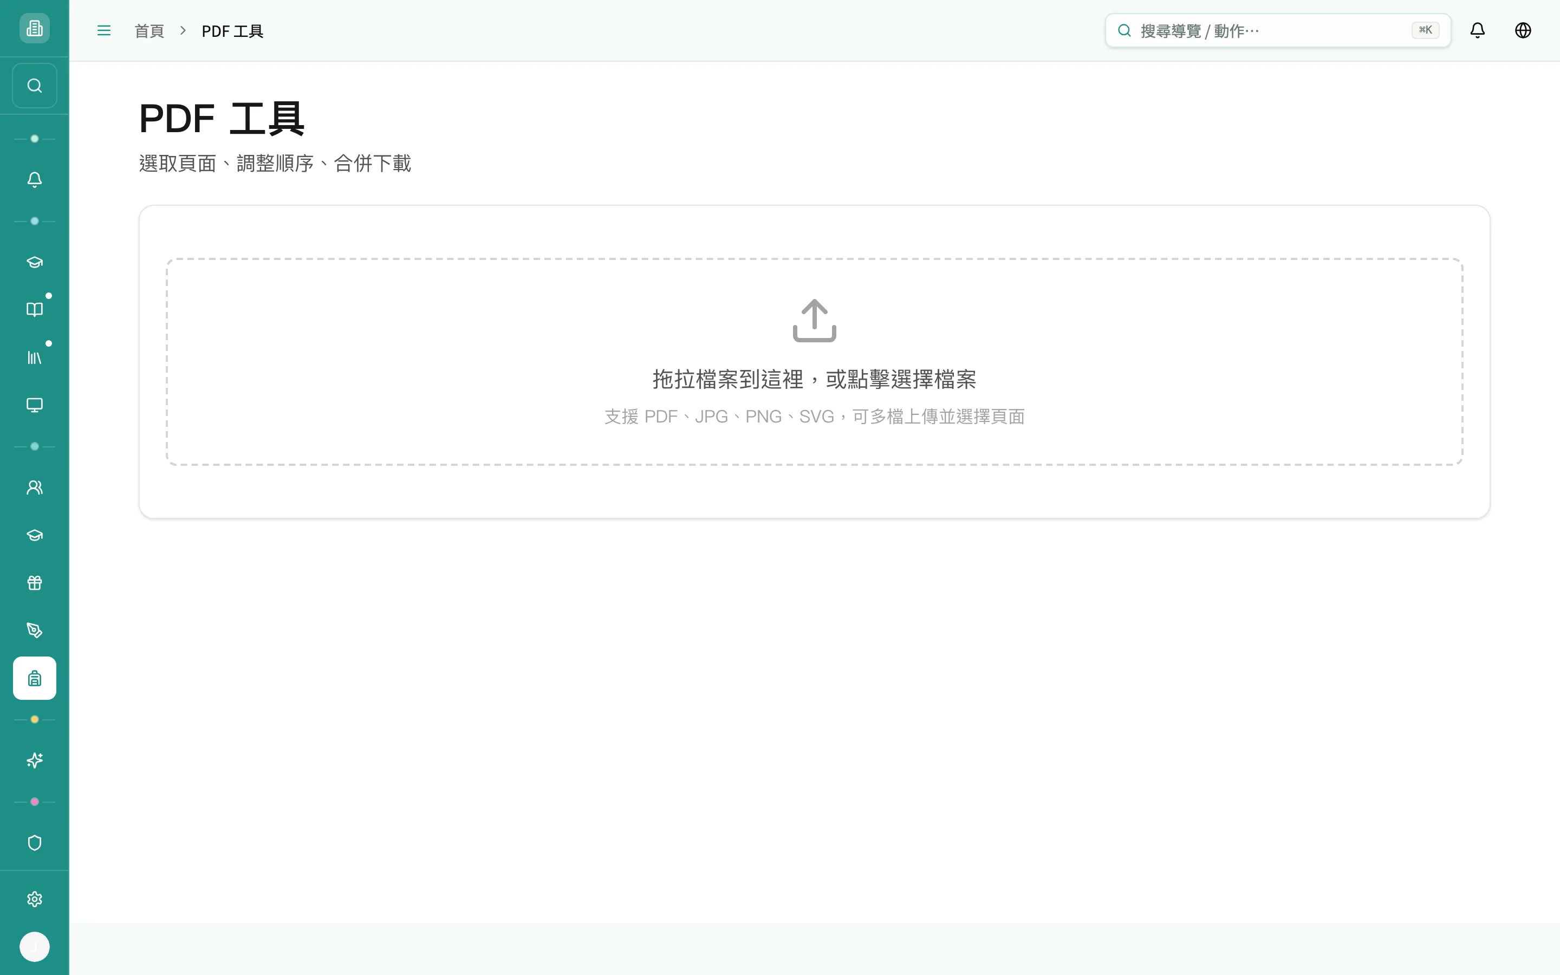Click the upload arrow icon in dropzone
Screen dimensions: 1560x975
[x=814, y=321]
